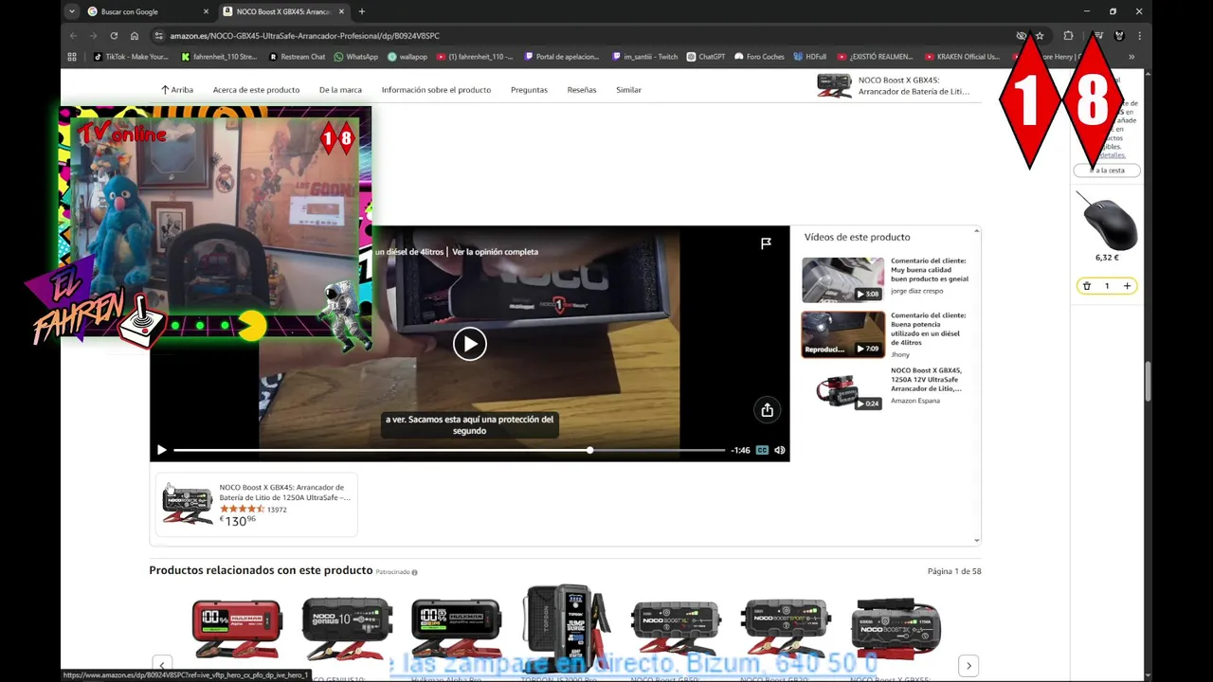
Task: Close the NOCO Boost X GBX45 tab
Action: tap(341, 11)
